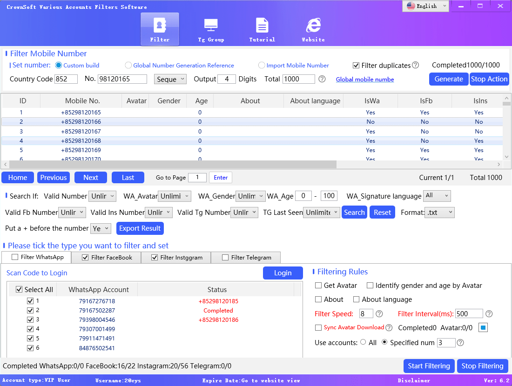Click the help icon next to Filter Speed
This screenshot has height=386, width=512.
(x=379, y=314)
